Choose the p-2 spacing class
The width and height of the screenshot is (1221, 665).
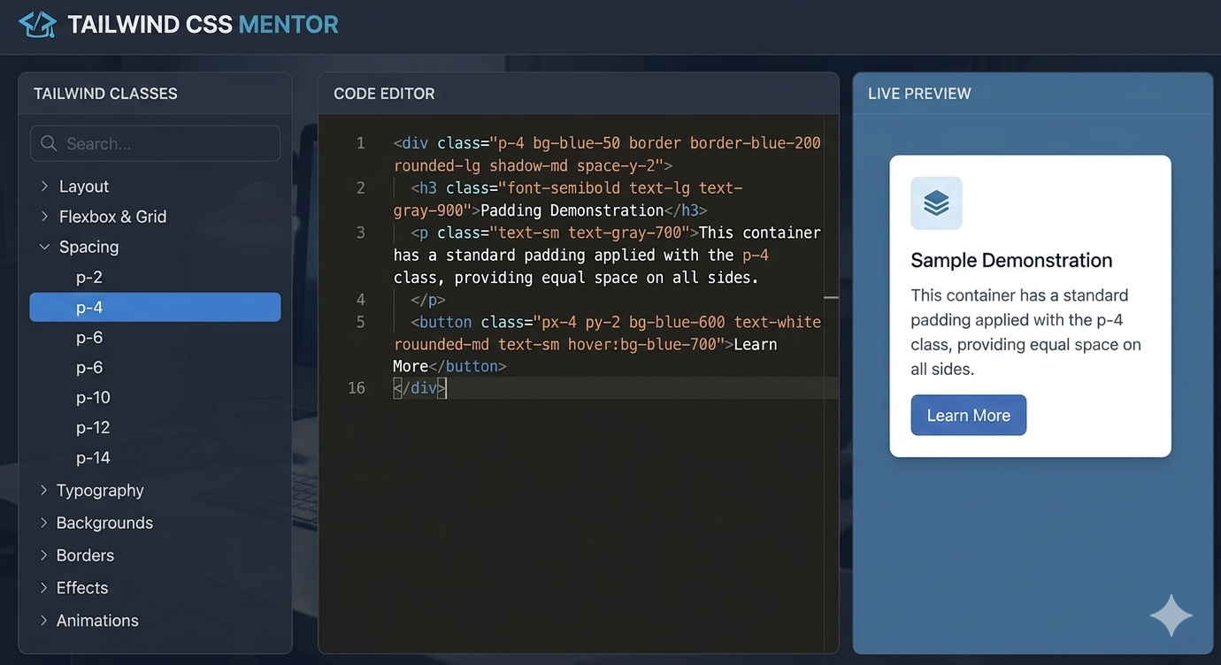click(89, 277)
